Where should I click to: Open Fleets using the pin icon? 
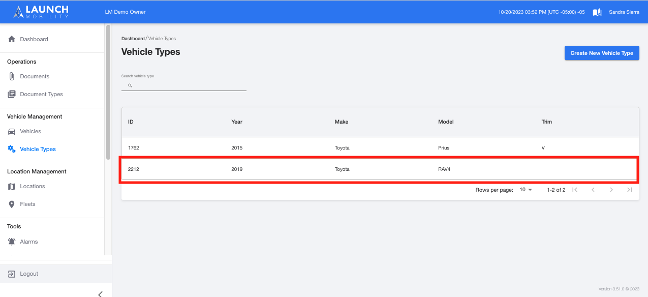click(12, 204)
